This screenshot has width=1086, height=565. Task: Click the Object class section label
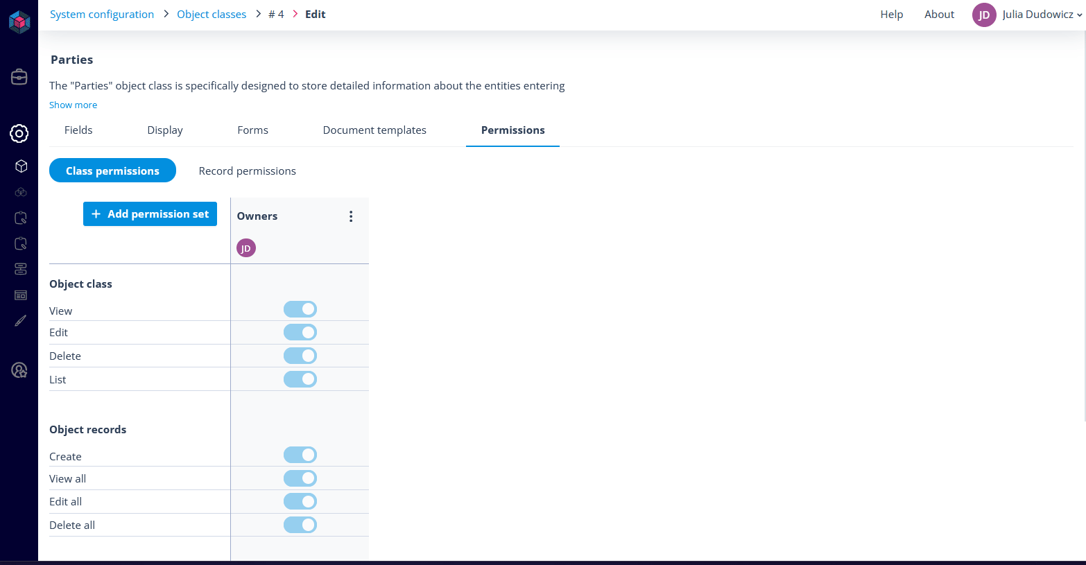point(80,284)
